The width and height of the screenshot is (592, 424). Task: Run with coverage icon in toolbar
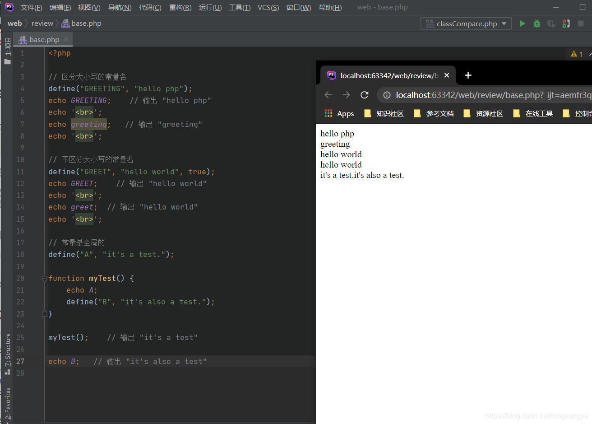click(x=551, y=23)
